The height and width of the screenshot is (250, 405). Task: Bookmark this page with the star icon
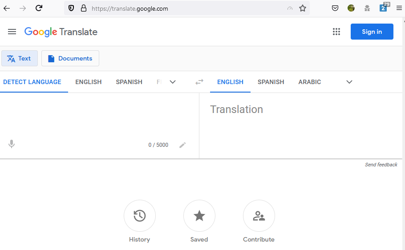pos(303,8)
